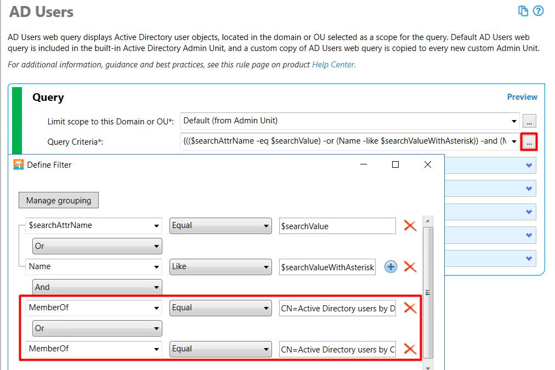Viewport: 555px width, 370px height.
Task: Open the Like operator dropdown
Action: (220, 267)
